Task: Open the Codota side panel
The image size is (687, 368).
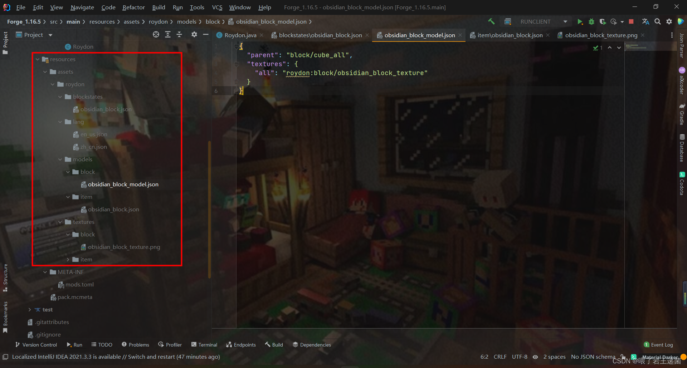Action: pos(682,183)
